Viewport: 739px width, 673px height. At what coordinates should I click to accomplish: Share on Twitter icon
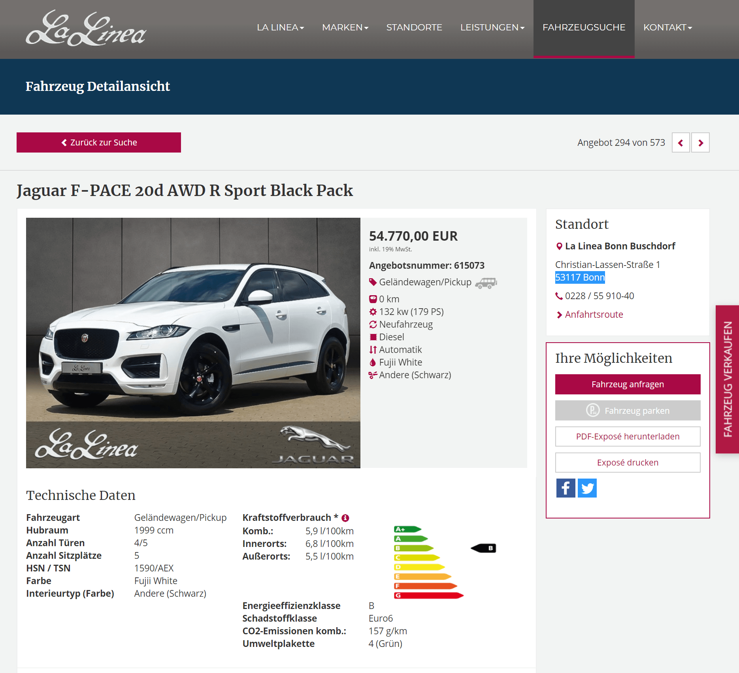(587, 488)
